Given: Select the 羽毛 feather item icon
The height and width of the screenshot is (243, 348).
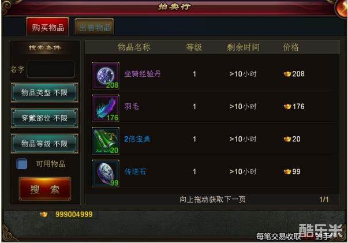Looking at the screenshot, I should point(106,109).
